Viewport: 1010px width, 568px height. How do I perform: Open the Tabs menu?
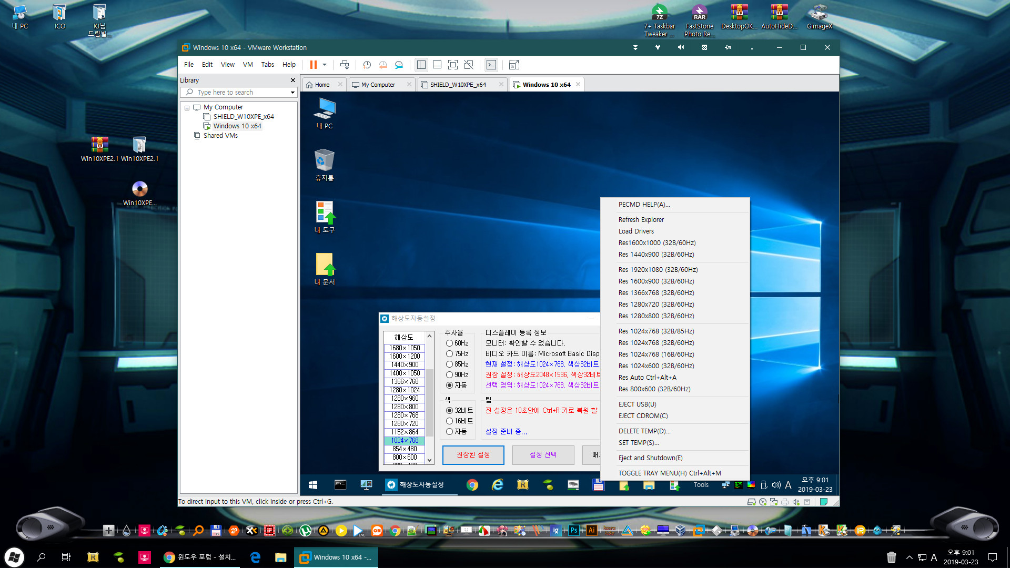[x=268, y=65]
